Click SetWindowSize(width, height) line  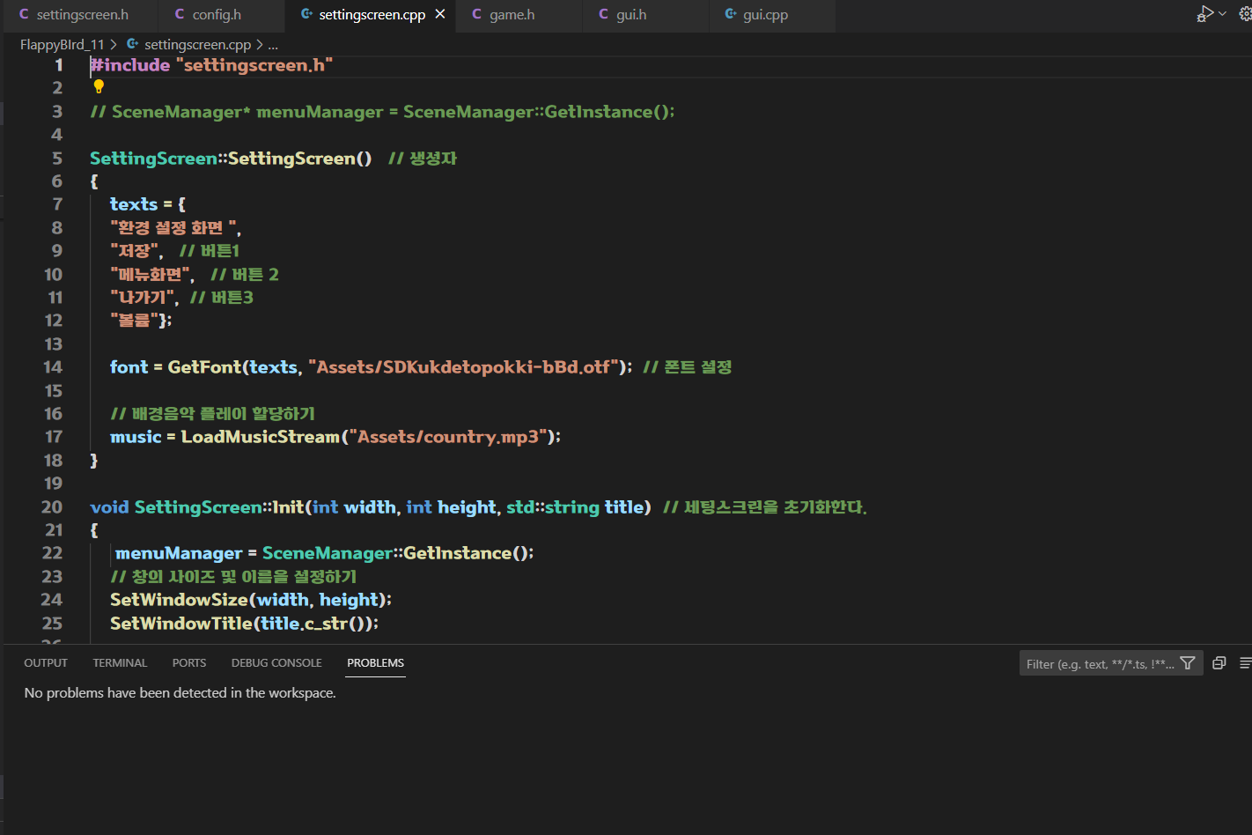click(x=251, y=600)
